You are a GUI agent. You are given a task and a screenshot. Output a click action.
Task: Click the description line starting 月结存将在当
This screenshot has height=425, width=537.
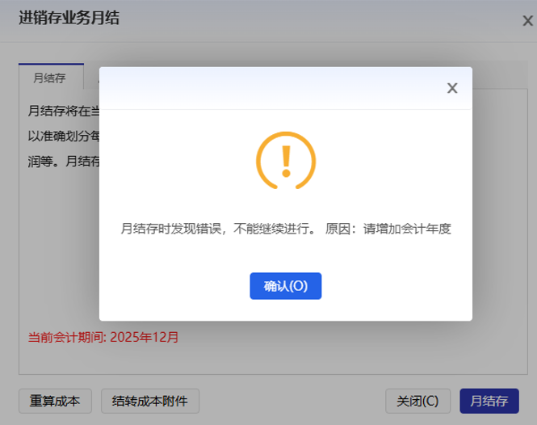63,110
